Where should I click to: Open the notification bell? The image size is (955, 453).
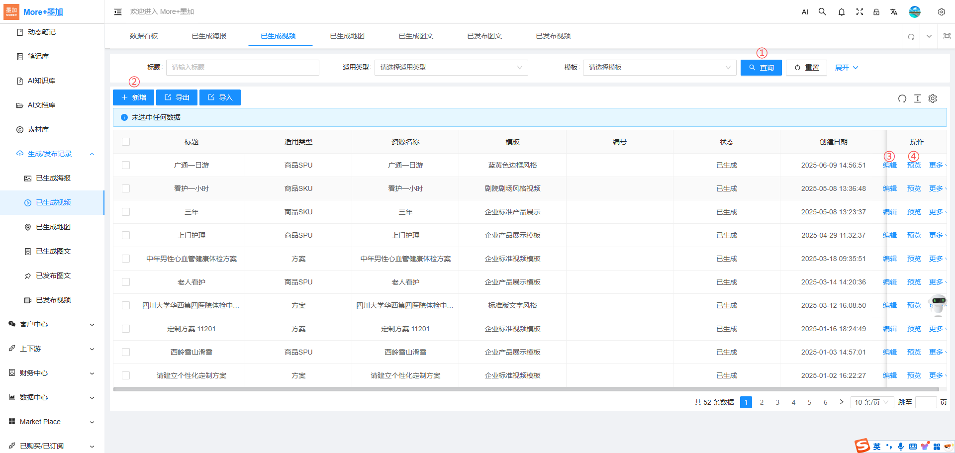(841, 12)
